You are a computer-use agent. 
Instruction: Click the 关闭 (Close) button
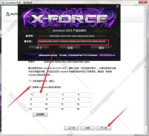pos(87,128)
